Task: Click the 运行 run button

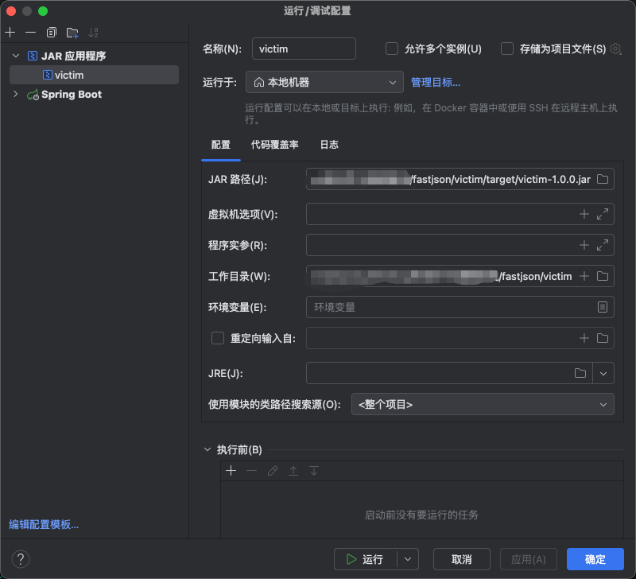Action: pos(366,559)
